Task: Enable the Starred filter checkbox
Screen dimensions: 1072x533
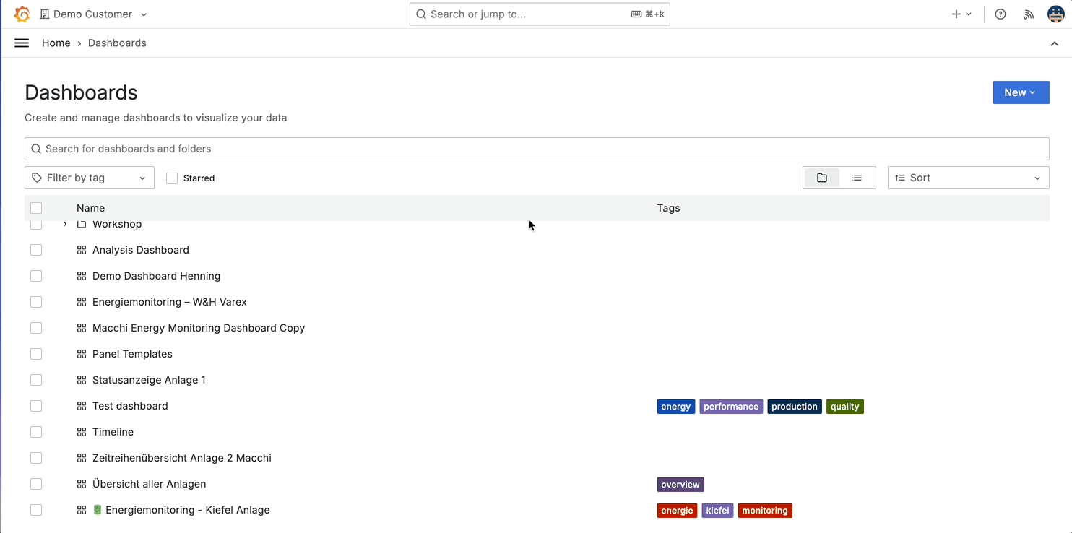Action: tap(171, 178)
